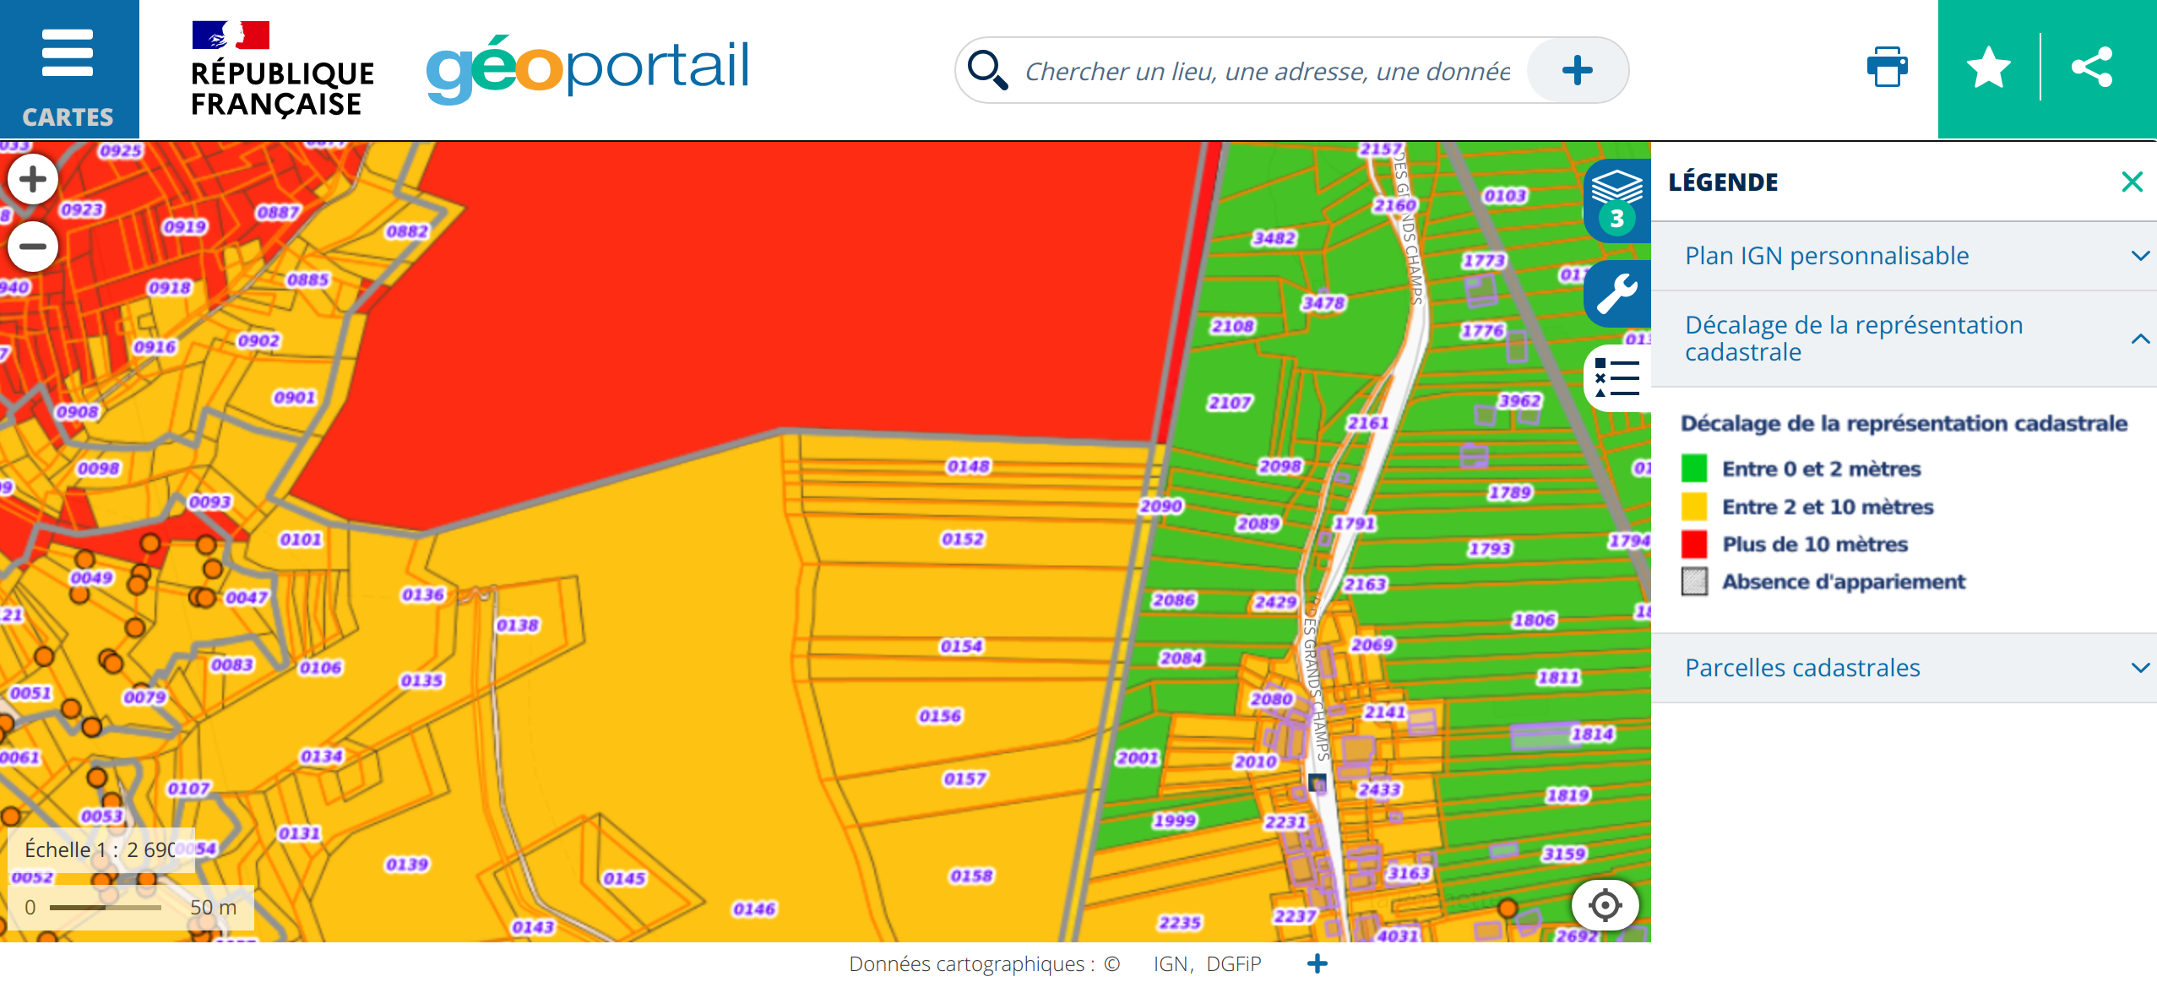The width and height of the screenshot is (2157, 982).
Task: Center map with the geolocation button
Action: pos(1605,905)
